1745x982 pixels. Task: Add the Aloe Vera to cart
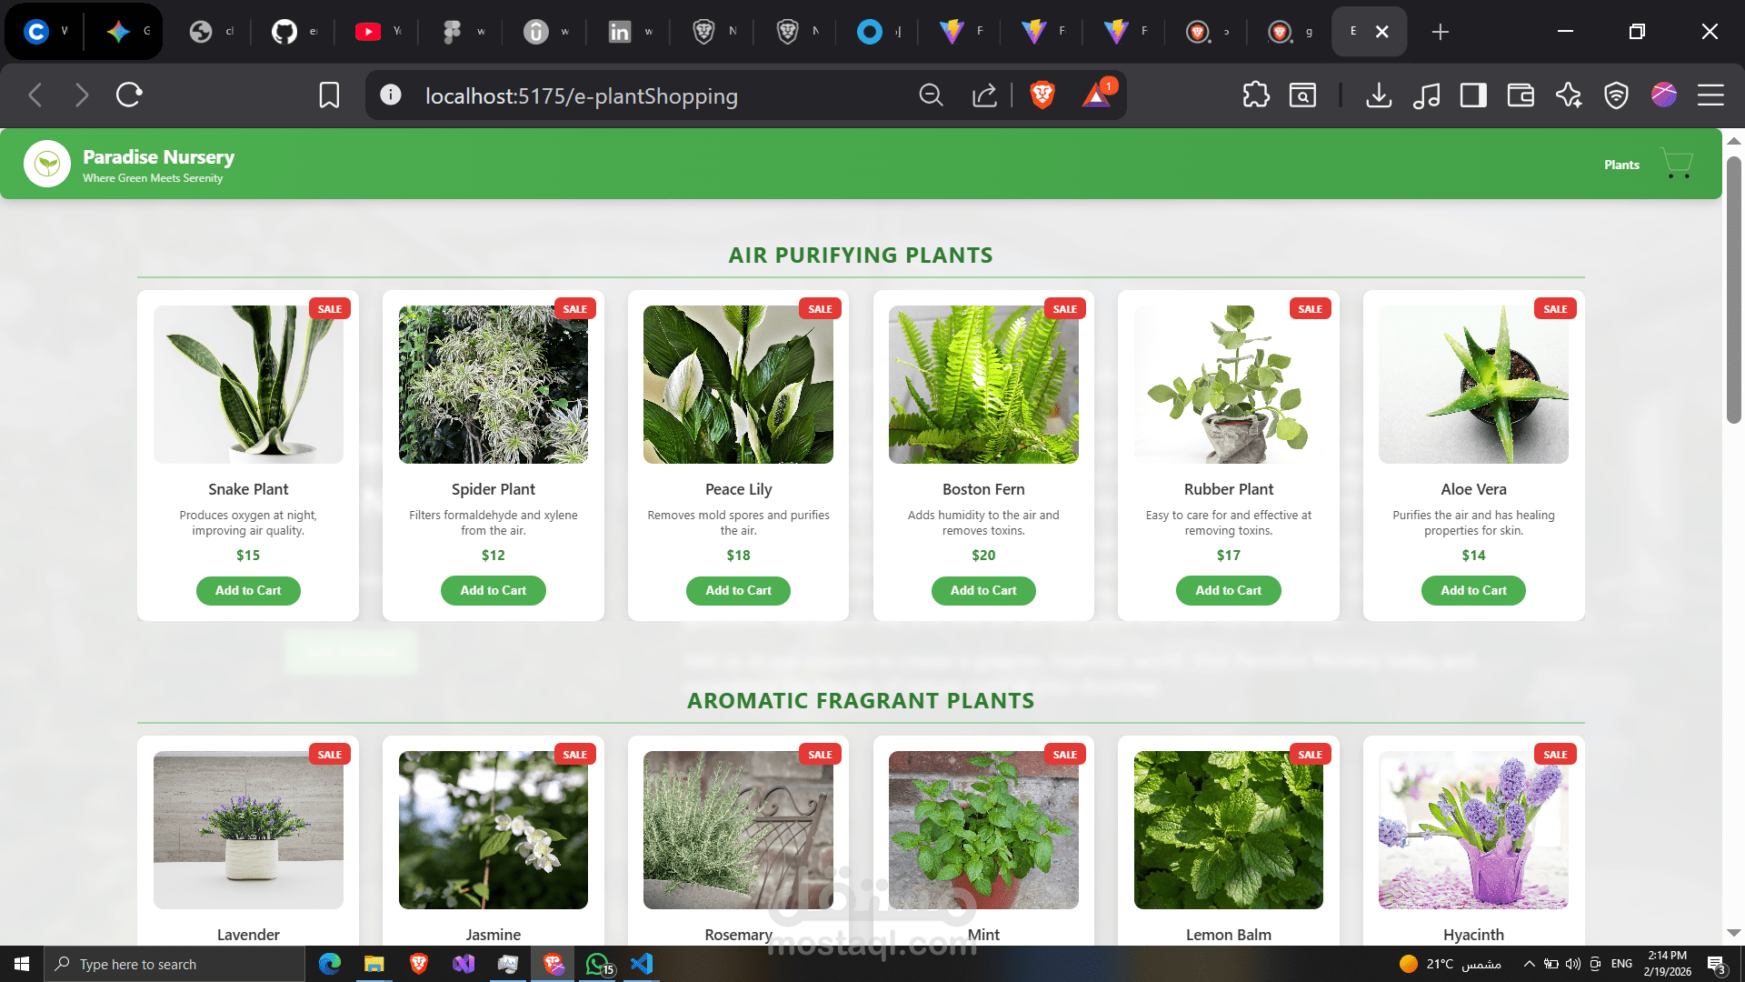(1473, 590)
